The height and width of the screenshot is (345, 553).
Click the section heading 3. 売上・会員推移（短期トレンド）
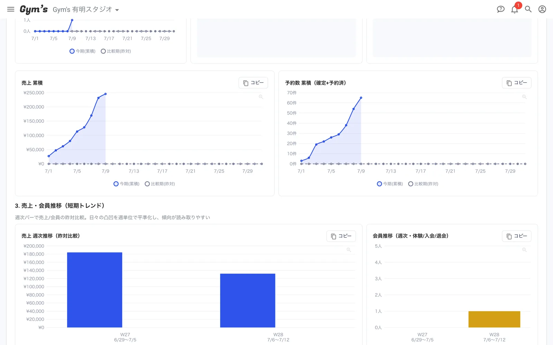click(x=60, y=206)
